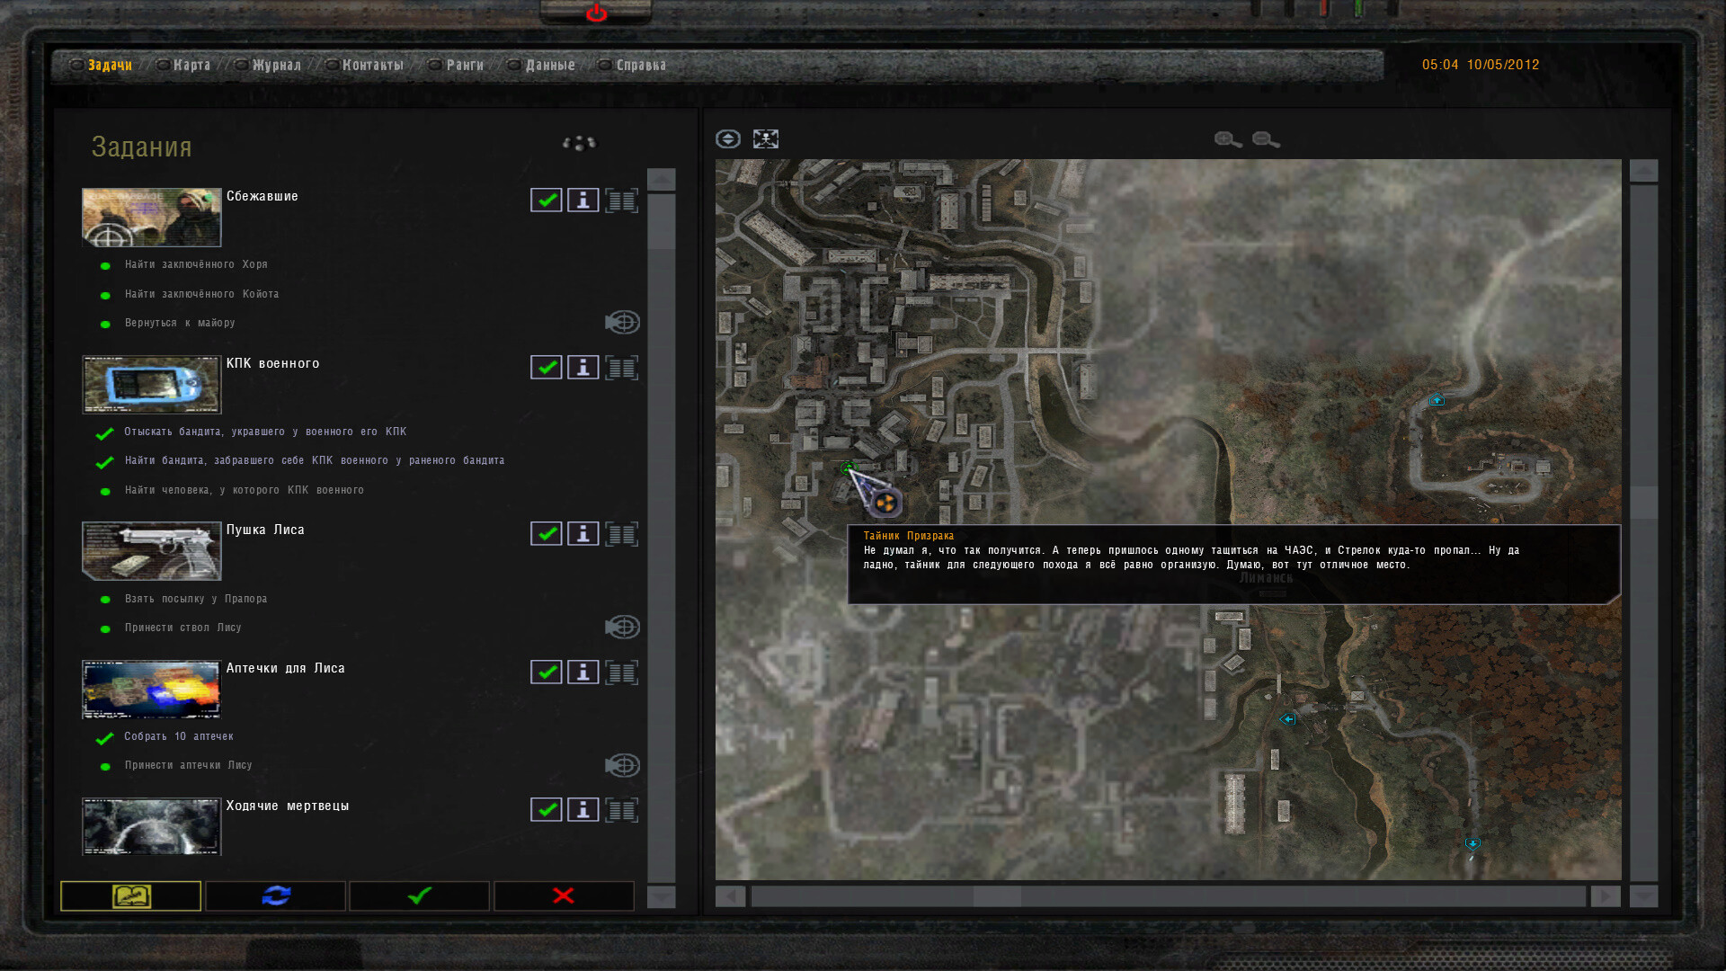
Task: Zoom in on the map
Action: 1228,139
